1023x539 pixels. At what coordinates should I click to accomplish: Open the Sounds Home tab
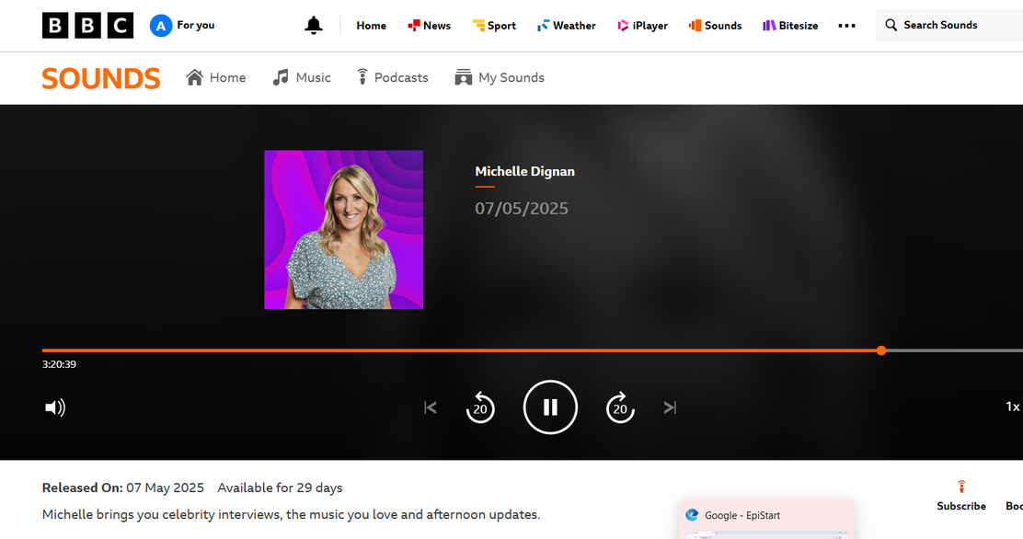pos(216,77)
